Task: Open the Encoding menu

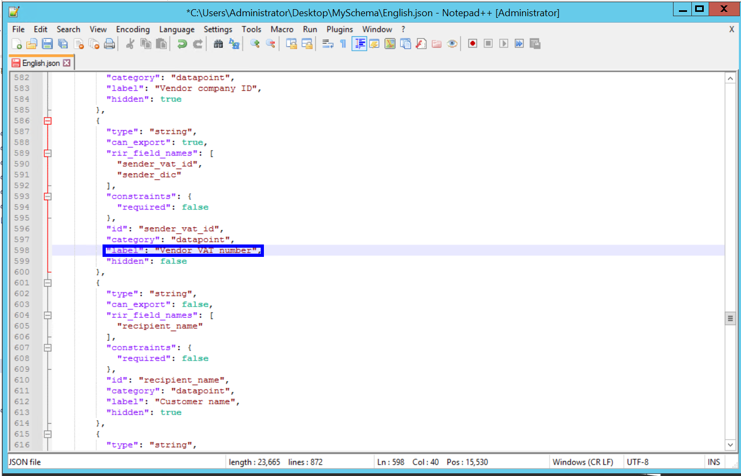Action: point(133,29)
